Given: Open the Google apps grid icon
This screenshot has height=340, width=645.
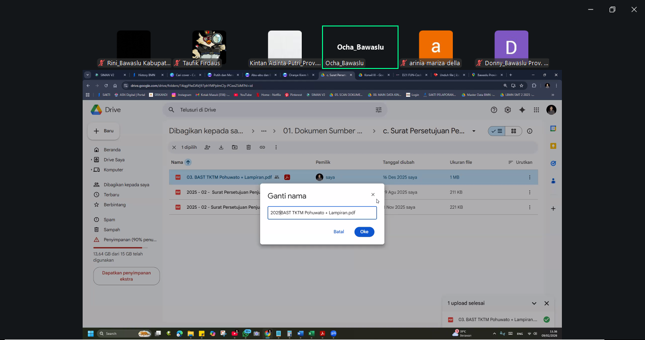Looking at the screenshot, I should click(x=536, y=110).
